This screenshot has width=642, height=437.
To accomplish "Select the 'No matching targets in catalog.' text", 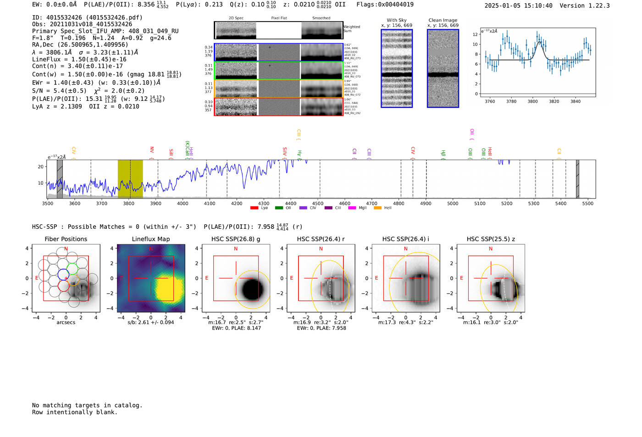I will coord(87,405).
